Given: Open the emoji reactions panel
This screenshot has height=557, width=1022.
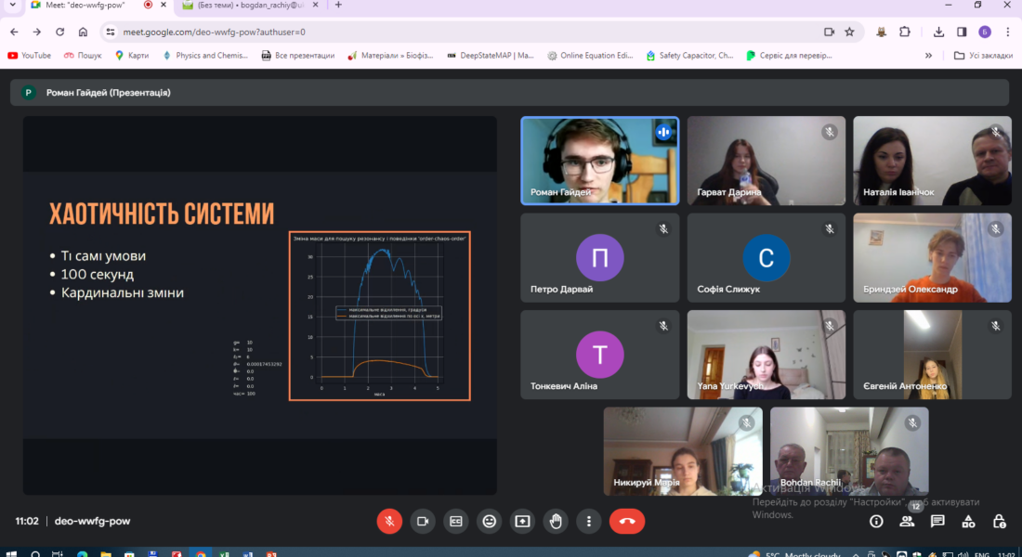Looking at the screenshot, I should tap(489, 521).
